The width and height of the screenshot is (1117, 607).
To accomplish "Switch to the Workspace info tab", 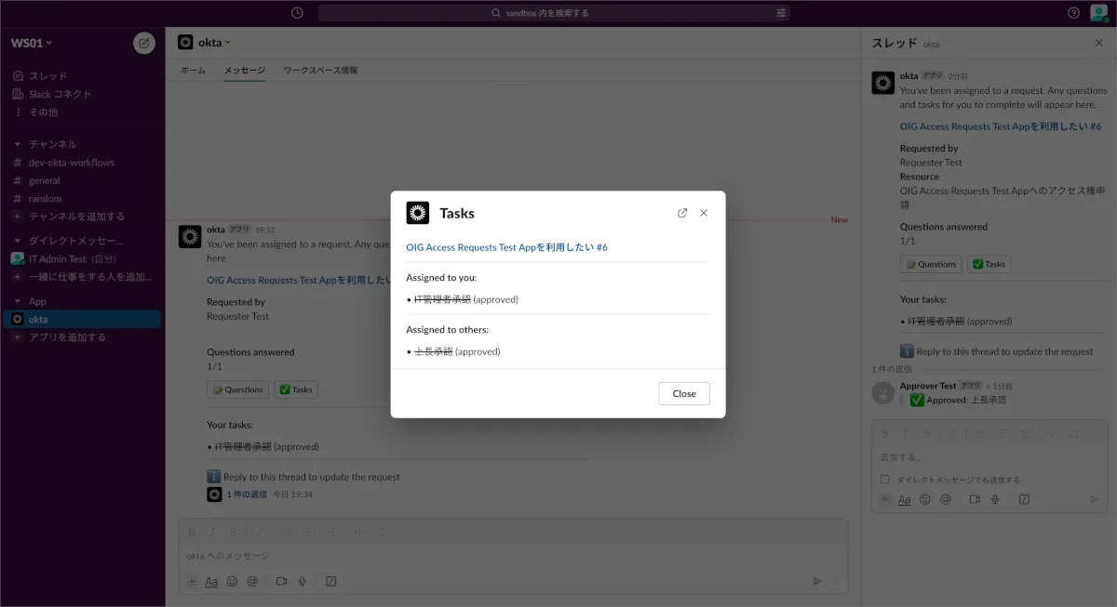I will pos(320,71).
